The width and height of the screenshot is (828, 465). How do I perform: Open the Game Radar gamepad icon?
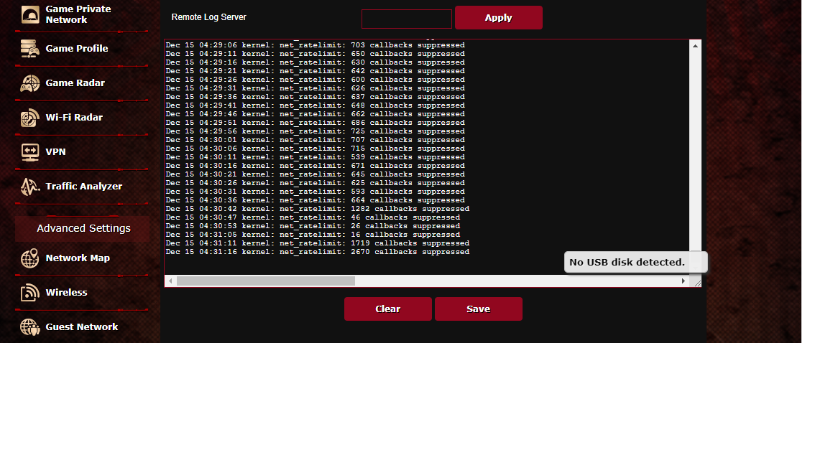click(x=30, y=83)
